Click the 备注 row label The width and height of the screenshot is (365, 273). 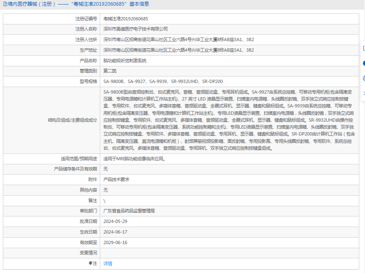click(92, 201)
